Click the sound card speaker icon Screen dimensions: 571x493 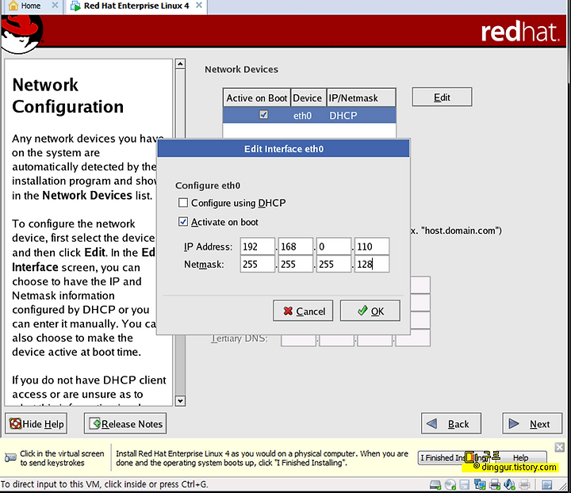point(509,484)
